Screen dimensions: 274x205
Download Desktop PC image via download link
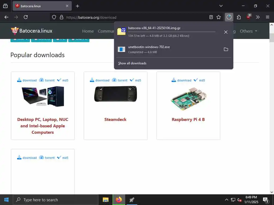click(x=29, y=80)
